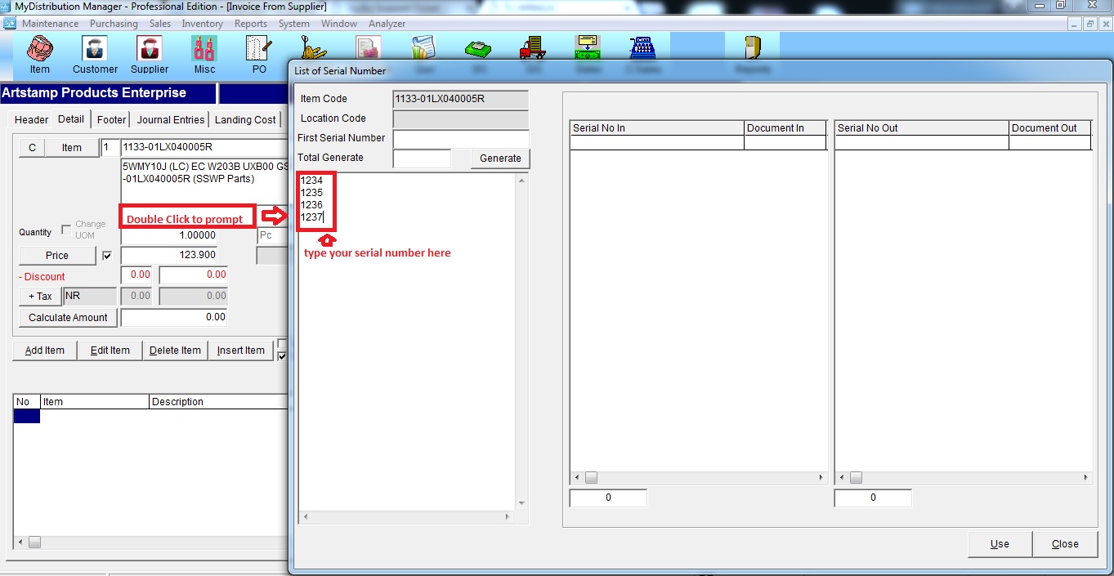The height and width of the screenshot is (576, 1114).
Task: Click the blue cash register toolbar icon
Action: (x=642, y=48)
